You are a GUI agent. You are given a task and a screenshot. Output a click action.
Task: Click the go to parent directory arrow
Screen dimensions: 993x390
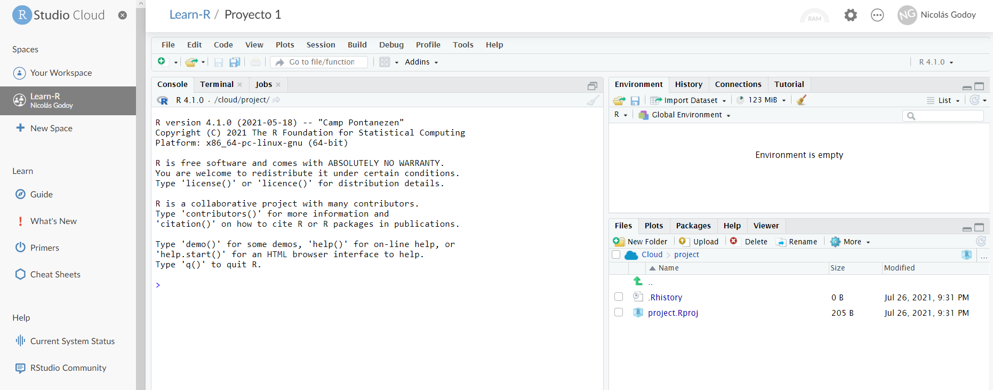(638, 281)
